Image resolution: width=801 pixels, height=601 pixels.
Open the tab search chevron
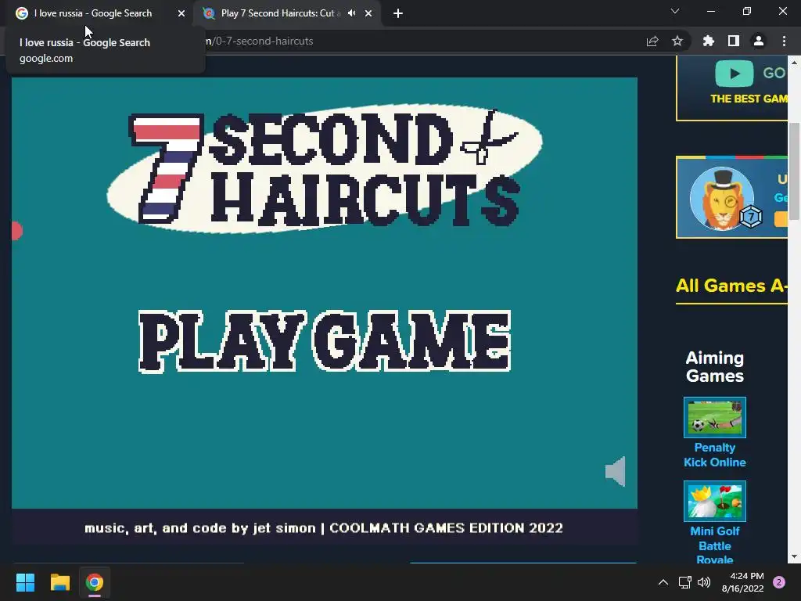pyautogui.click(x=675, y=11)
